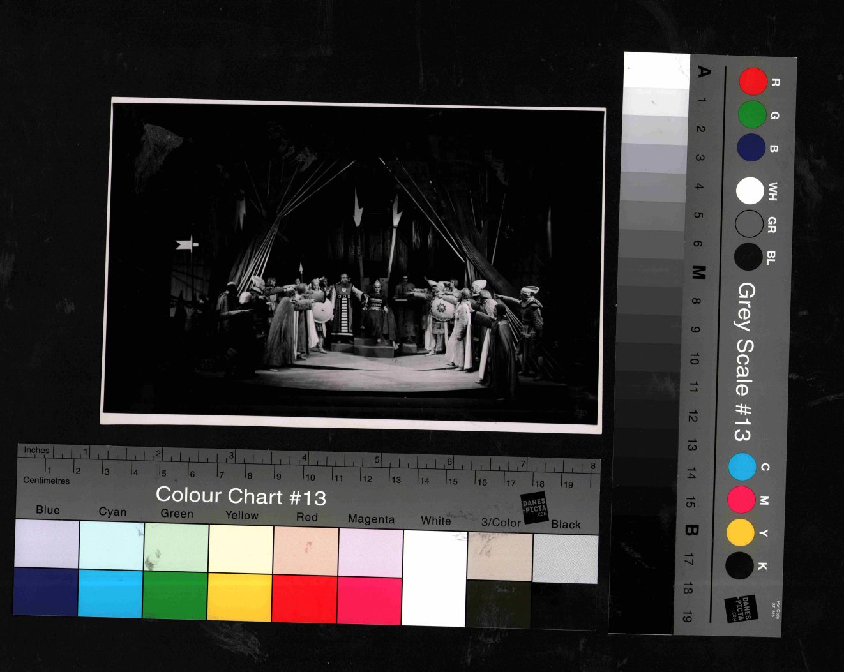
Task: Select the saturated yellow swatch on colour chart
Action: [239, 597]
